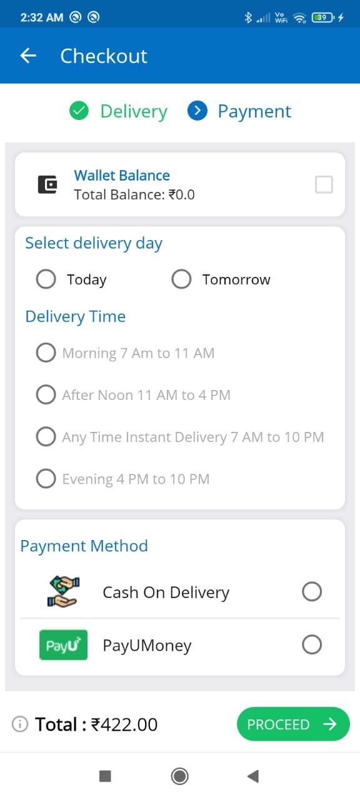Viewport: 360px width, 800px height.
Task: Tap the green PROCEED button
Action: (293, 724)
